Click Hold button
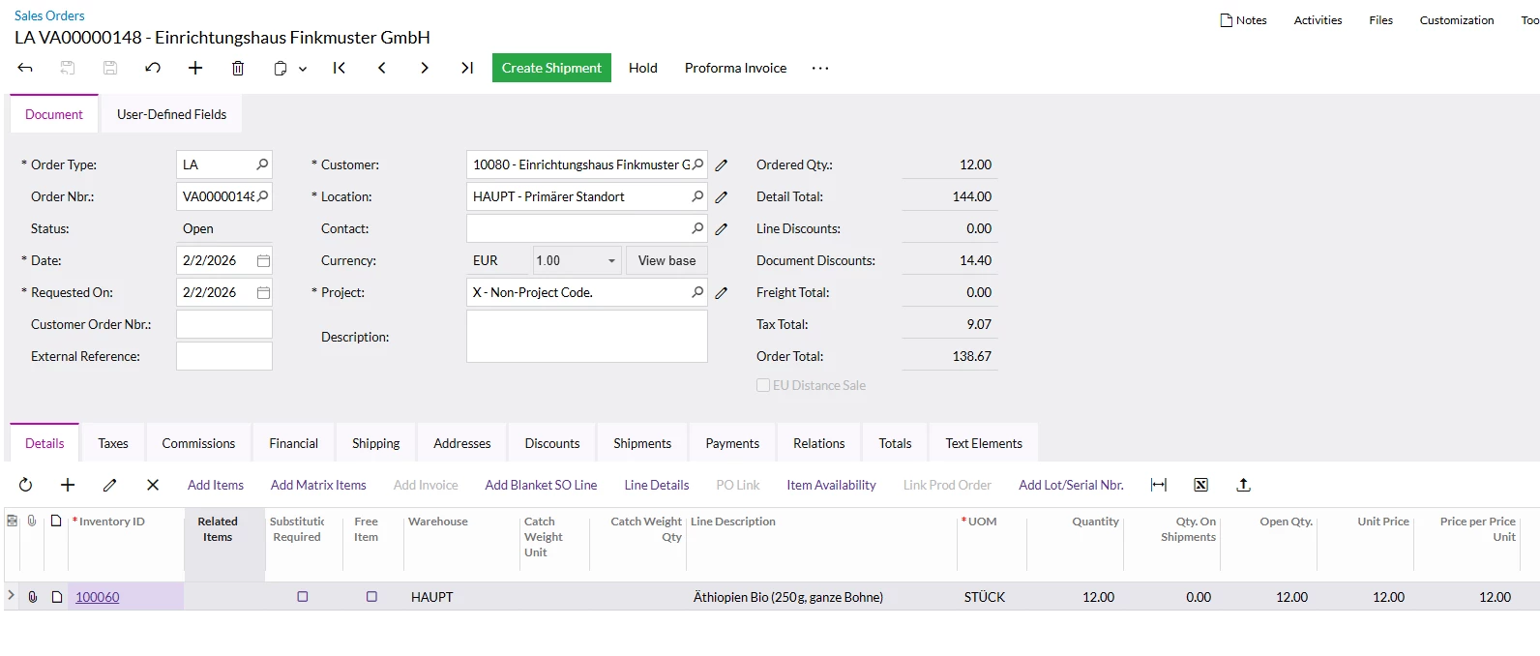 (643, 68)
